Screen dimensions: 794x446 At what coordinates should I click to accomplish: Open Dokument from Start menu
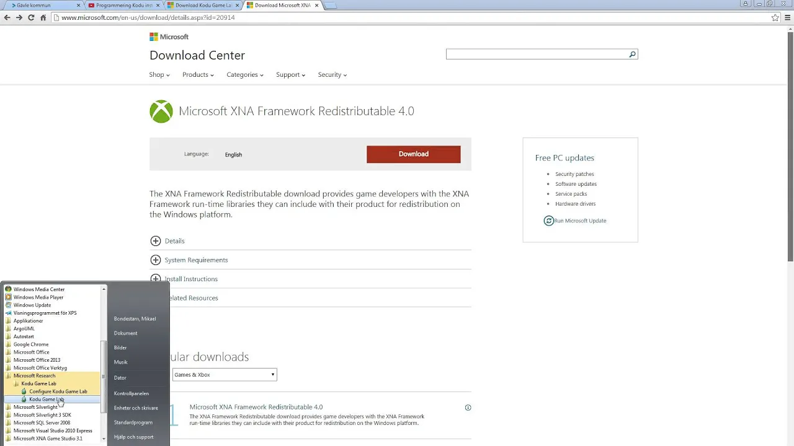(126, 333)
